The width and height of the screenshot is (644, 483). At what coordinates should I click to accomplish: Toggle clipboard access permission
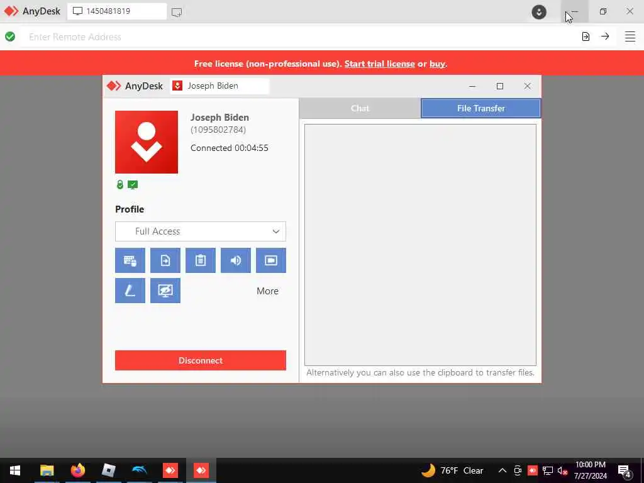(x=201, y=260)
